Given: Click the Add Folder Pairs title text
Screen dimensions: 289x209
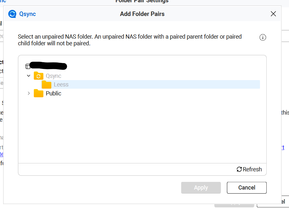Looking at the screenshot, I should coord(142,14).
